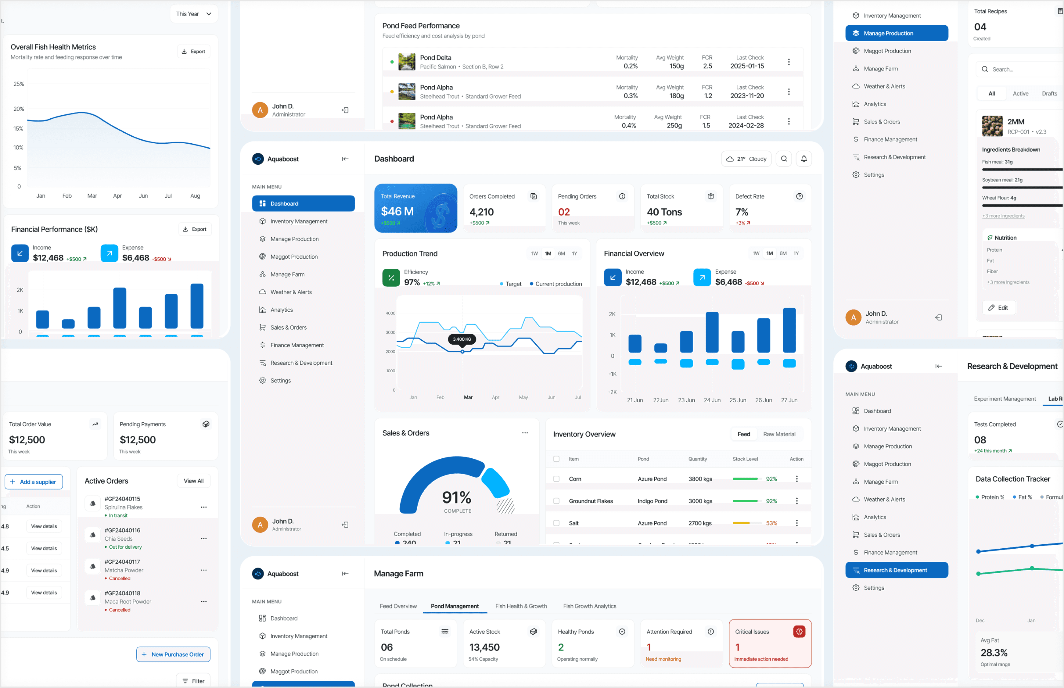The image size is (1064, 688).
Task: Select 1W range in Production Trend
Action: coord(534,253)
